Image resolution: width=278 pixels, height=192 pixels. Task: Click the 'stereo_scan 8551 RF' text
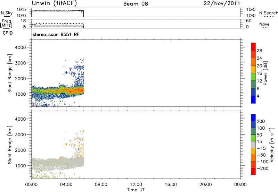pyautogui.click(x=56, y=34)
